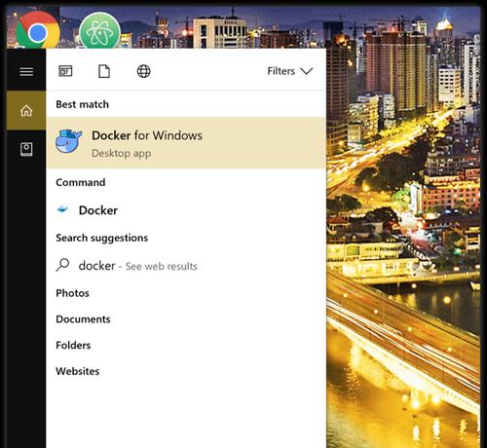Open the Atom editor desktop icon

[x=100, y=32]
